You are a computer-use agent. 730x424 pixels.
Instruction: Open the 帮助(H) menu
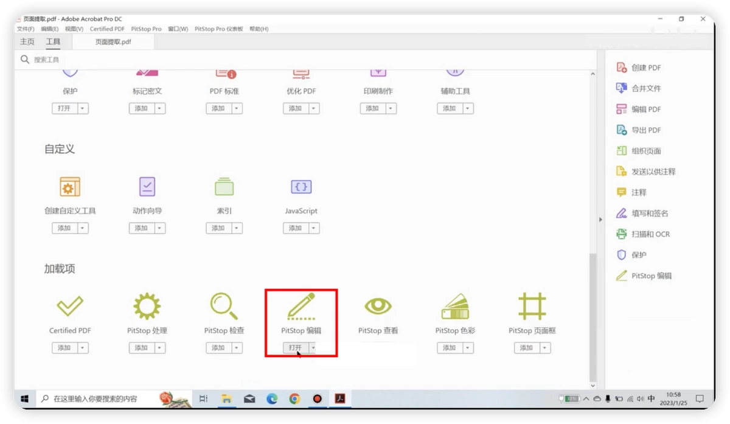click(259, 29)
